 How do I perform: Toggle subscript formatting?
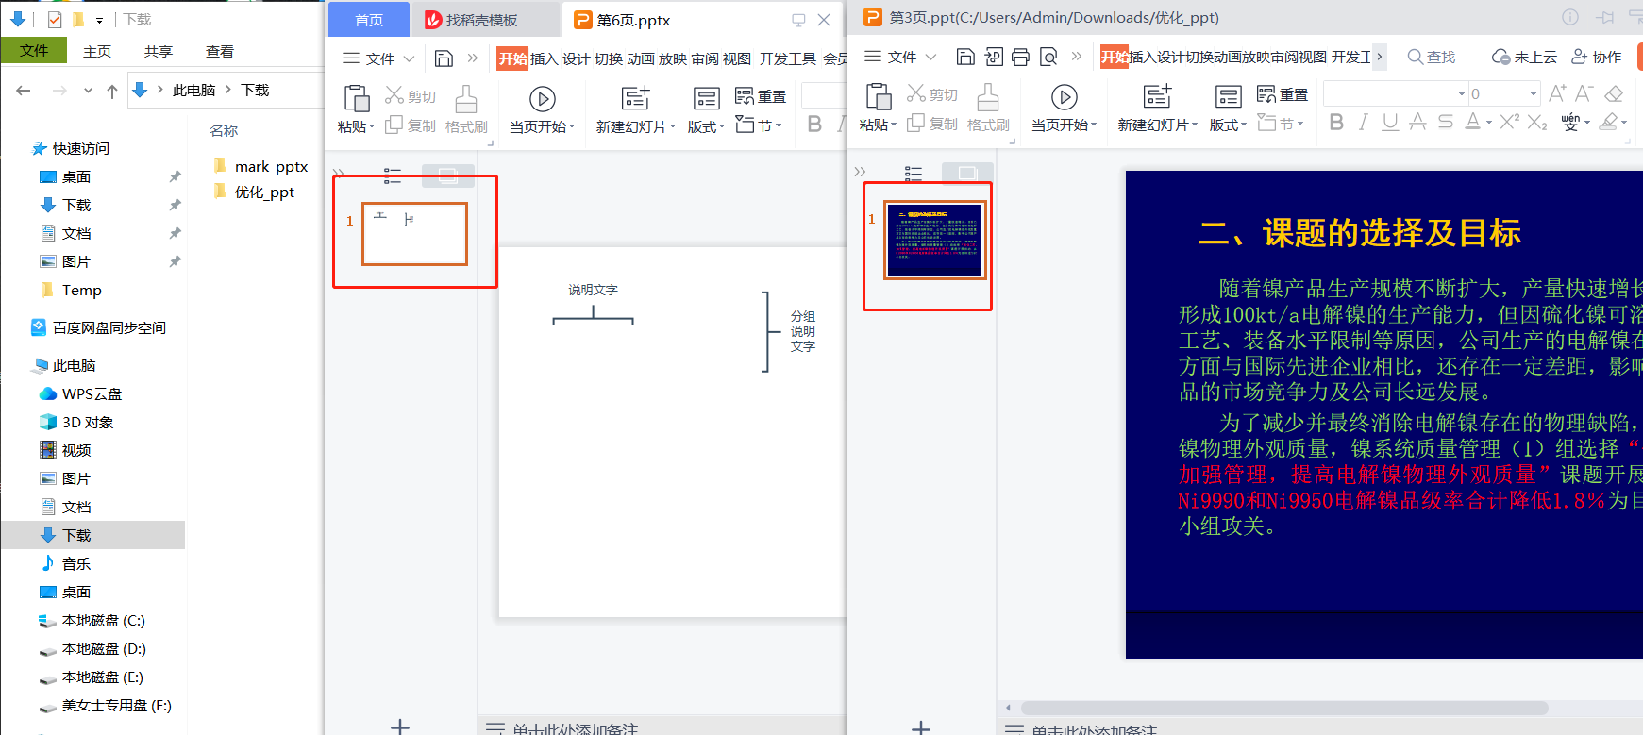click(1537, 122)
